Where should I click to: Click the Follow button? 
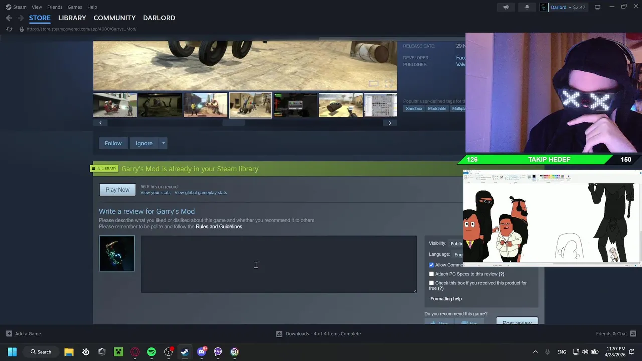[113, 143]
